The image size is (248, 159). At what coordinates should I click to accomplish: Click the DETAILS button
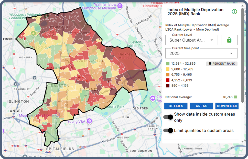click(176, 106)
